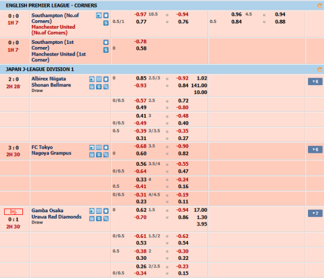Bet Shonan Bellmare 1X2 odds 141.00

point(199,86)
